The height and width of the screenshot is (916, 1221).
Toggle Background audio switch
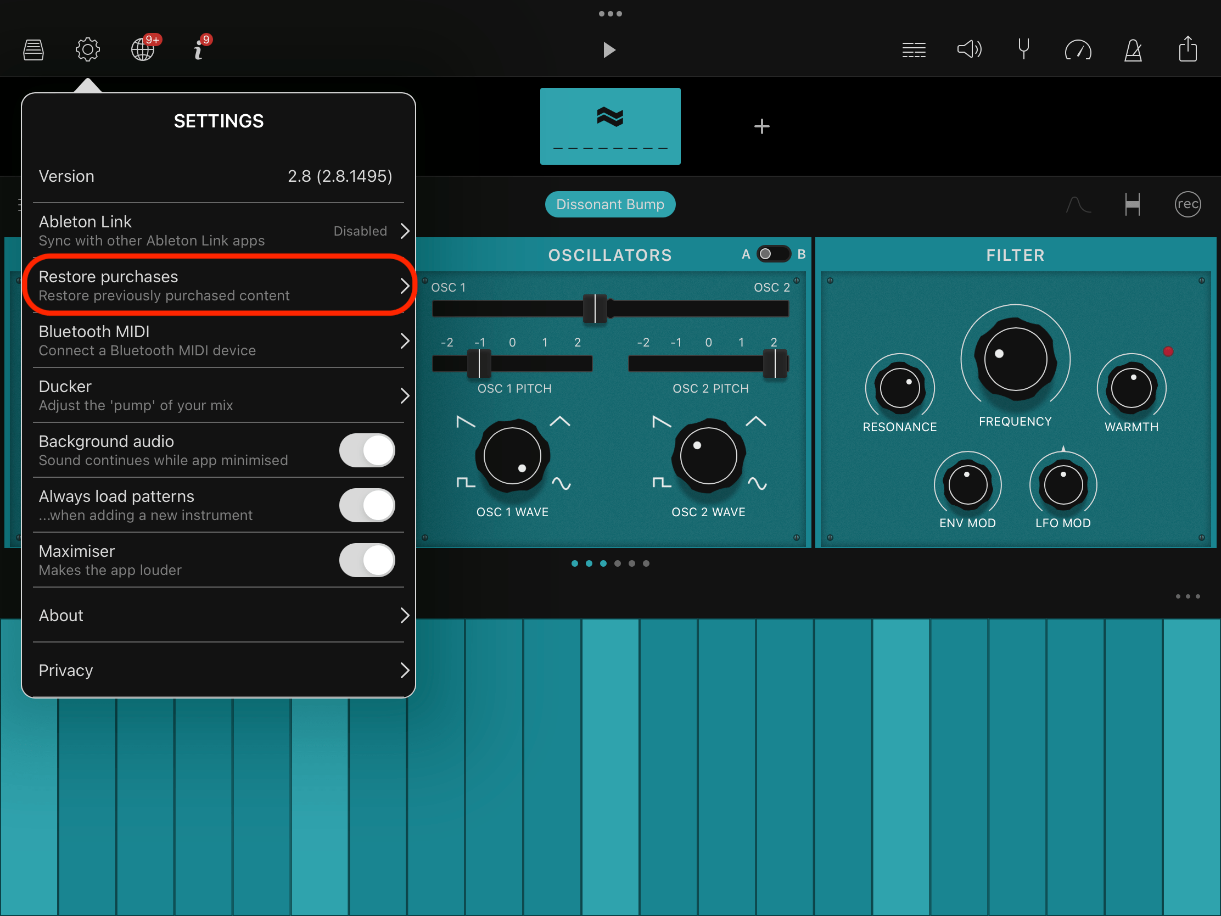(367, 450)
